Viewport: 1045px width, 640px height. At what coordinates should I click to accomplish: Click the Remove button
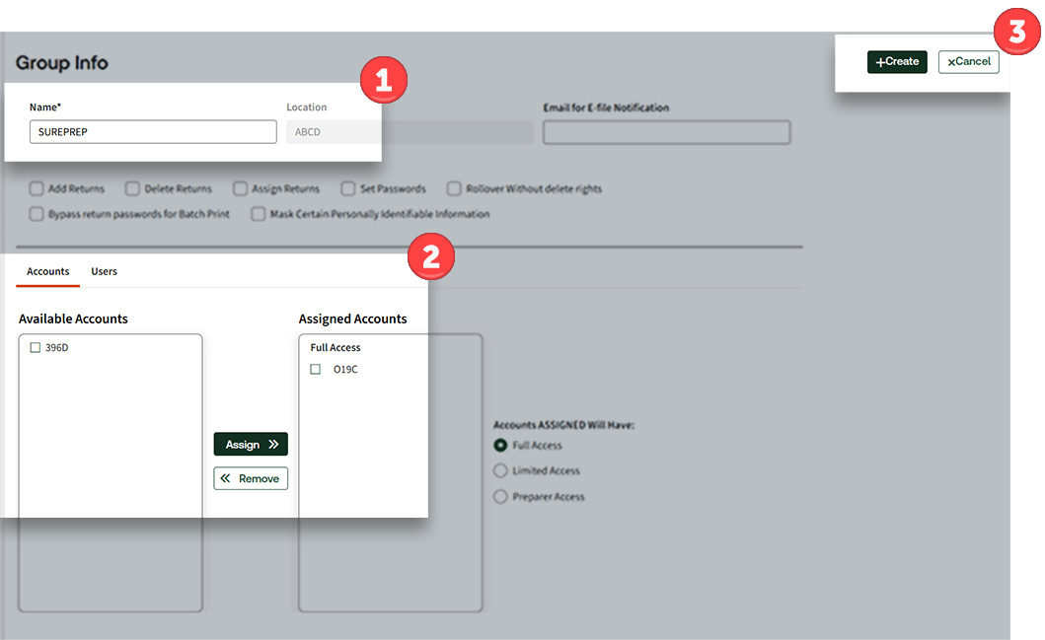(x=251, y=478)
